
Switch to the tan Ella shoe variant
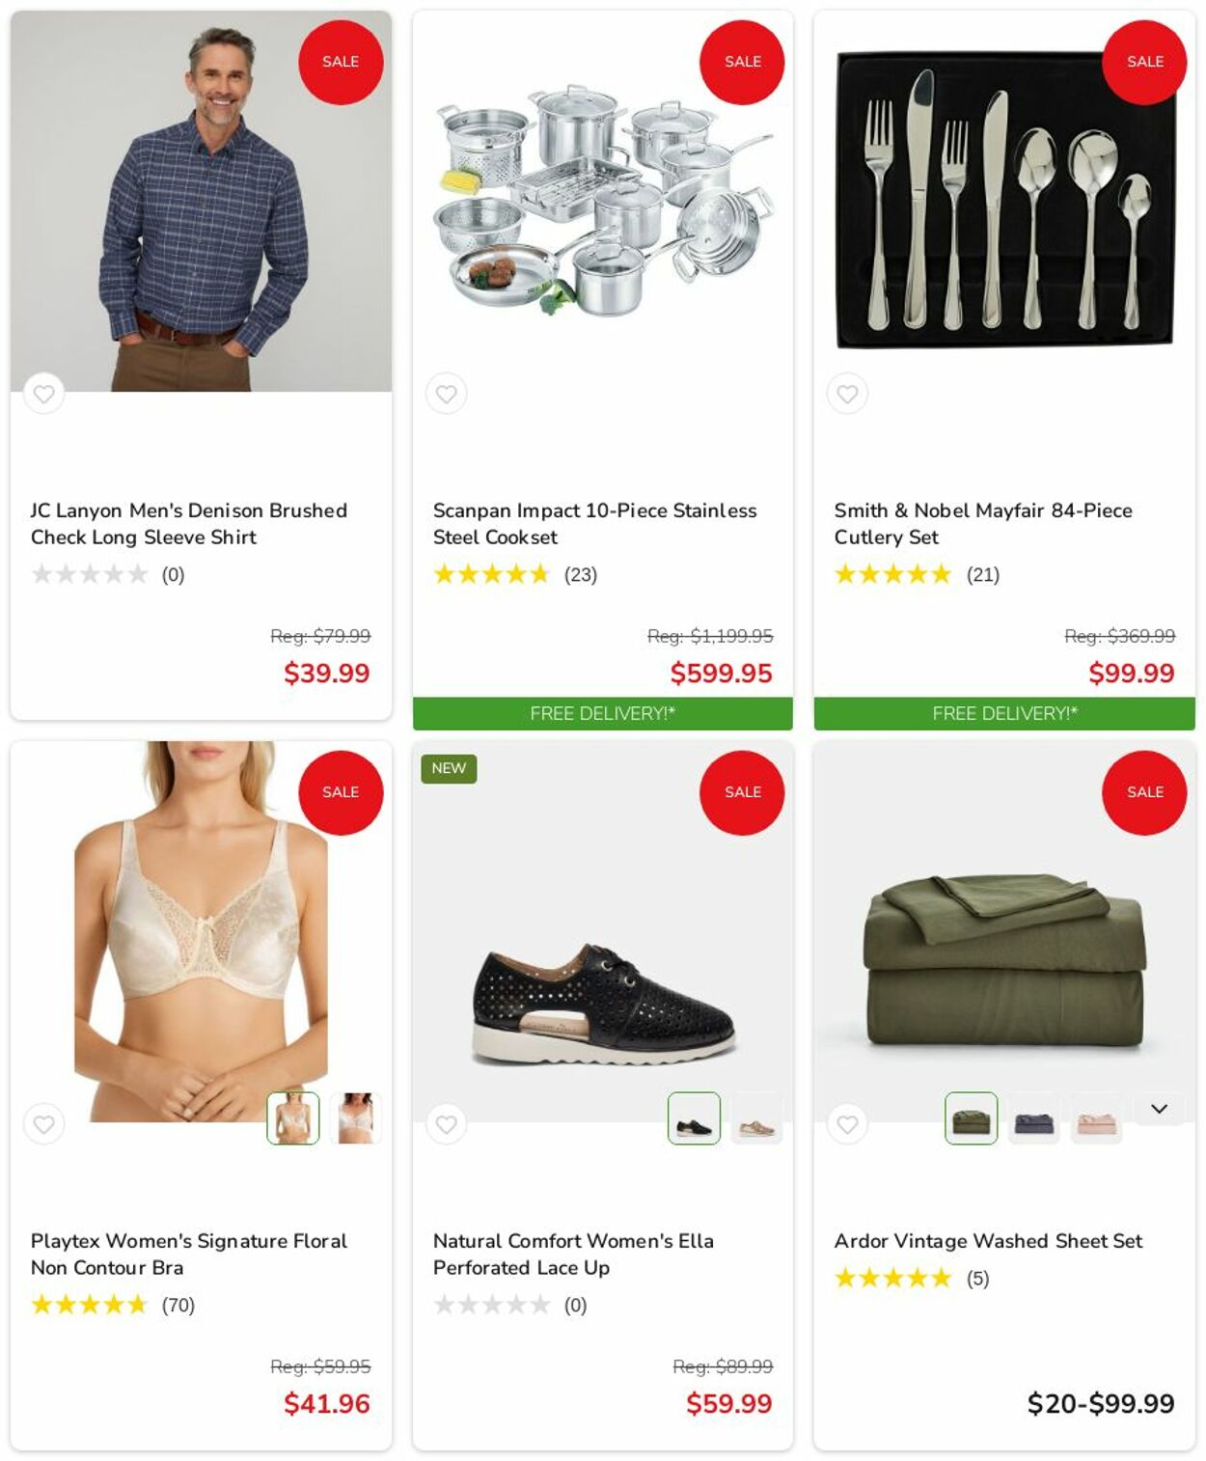coord(756,1118)
